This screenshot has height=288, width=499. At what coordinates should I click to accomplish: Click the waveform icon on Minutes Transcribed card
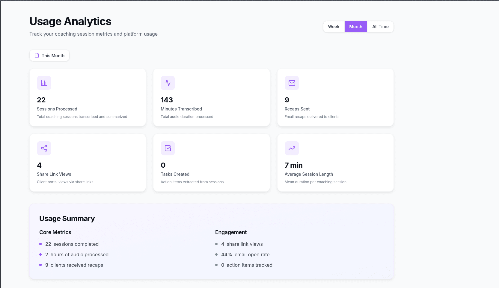168,83
